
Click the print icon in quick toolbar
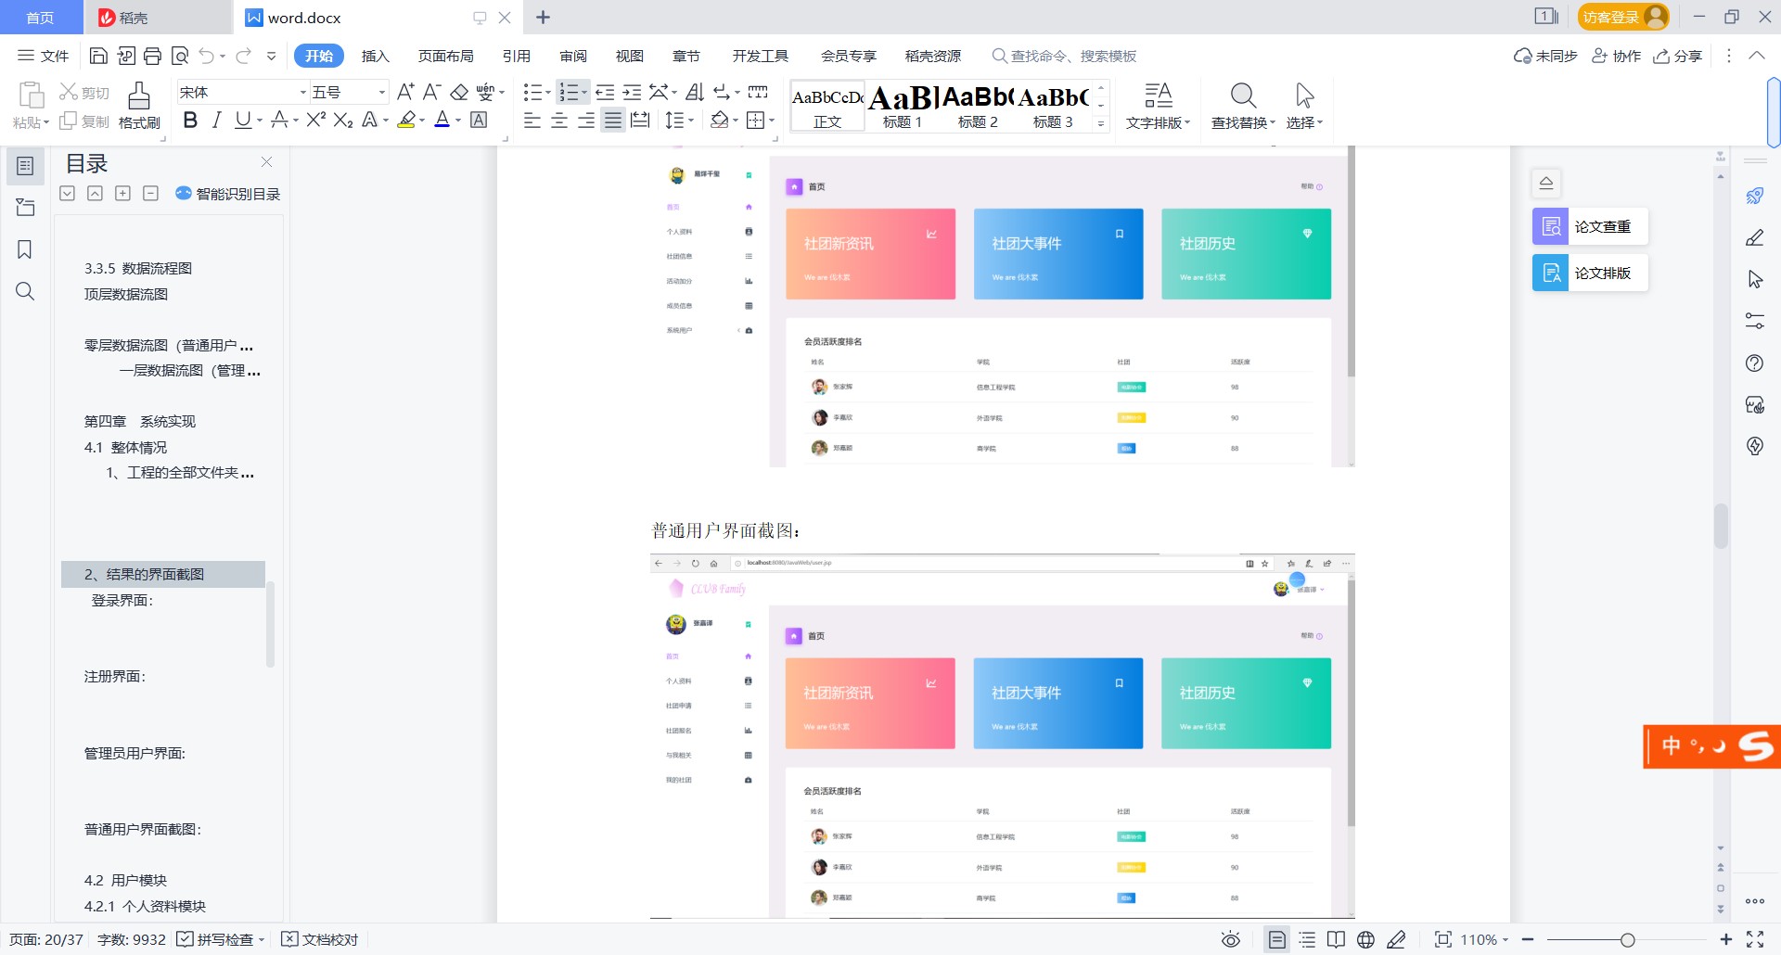[153, 57]
